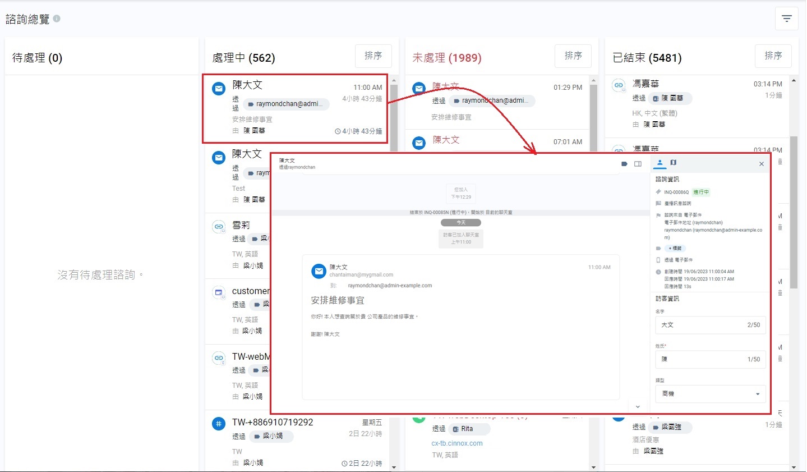Screen dimensions: 807x472
Task: Click the 姓氏 field containing 陳
Action: tap(710, 359)
